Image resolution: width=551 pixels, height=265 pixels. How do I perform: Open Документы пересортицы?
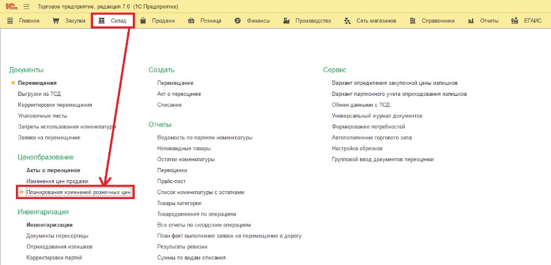pos(58,236)
